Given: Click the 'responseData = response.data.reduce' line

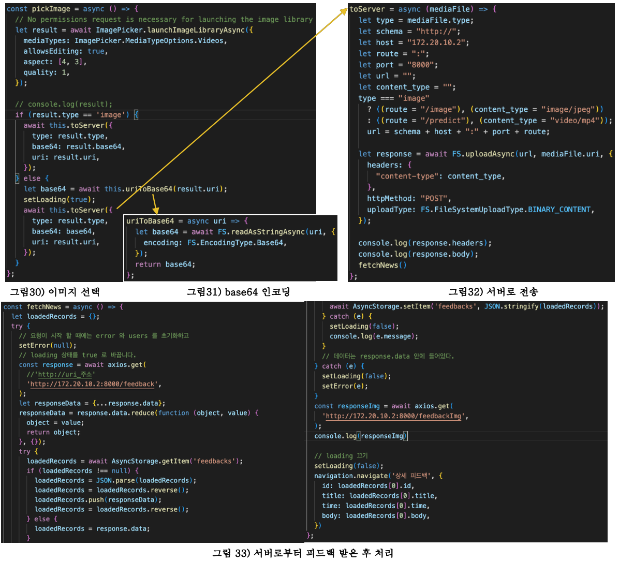Looking at the screenshot, I should click(139, 413).
